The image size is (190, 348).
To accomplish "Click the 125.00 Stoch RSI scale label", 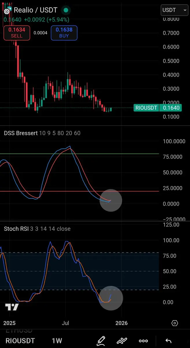I will [171, 224].
